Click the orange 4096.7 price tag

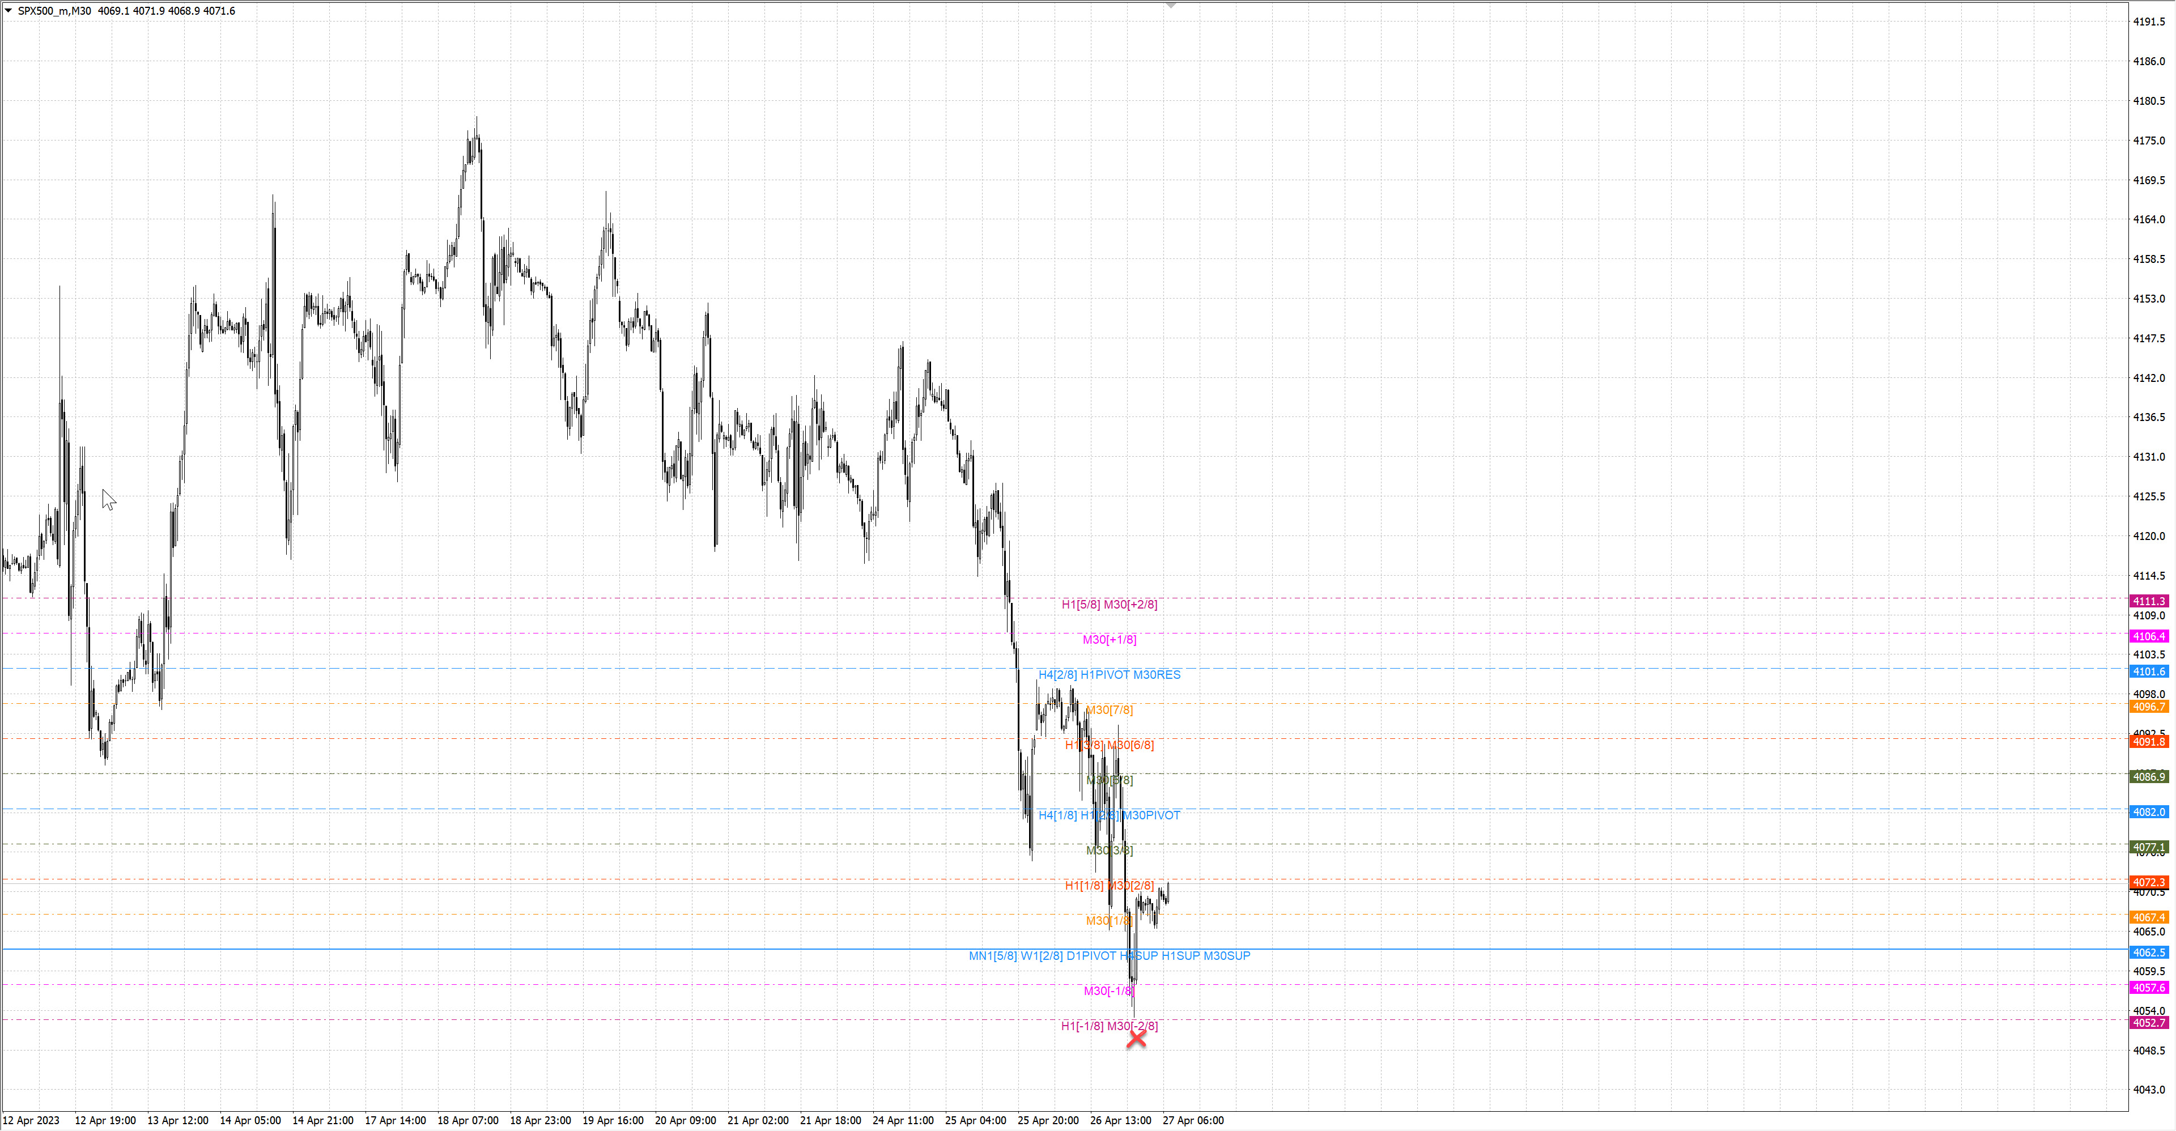(2148, 707)
